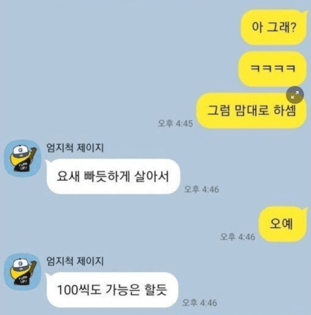The width and height of the screenshot is (311, 315).
Task: Open profile picture beside '100씩도 가능은 할듯'
Action: [x=23, y=271]
